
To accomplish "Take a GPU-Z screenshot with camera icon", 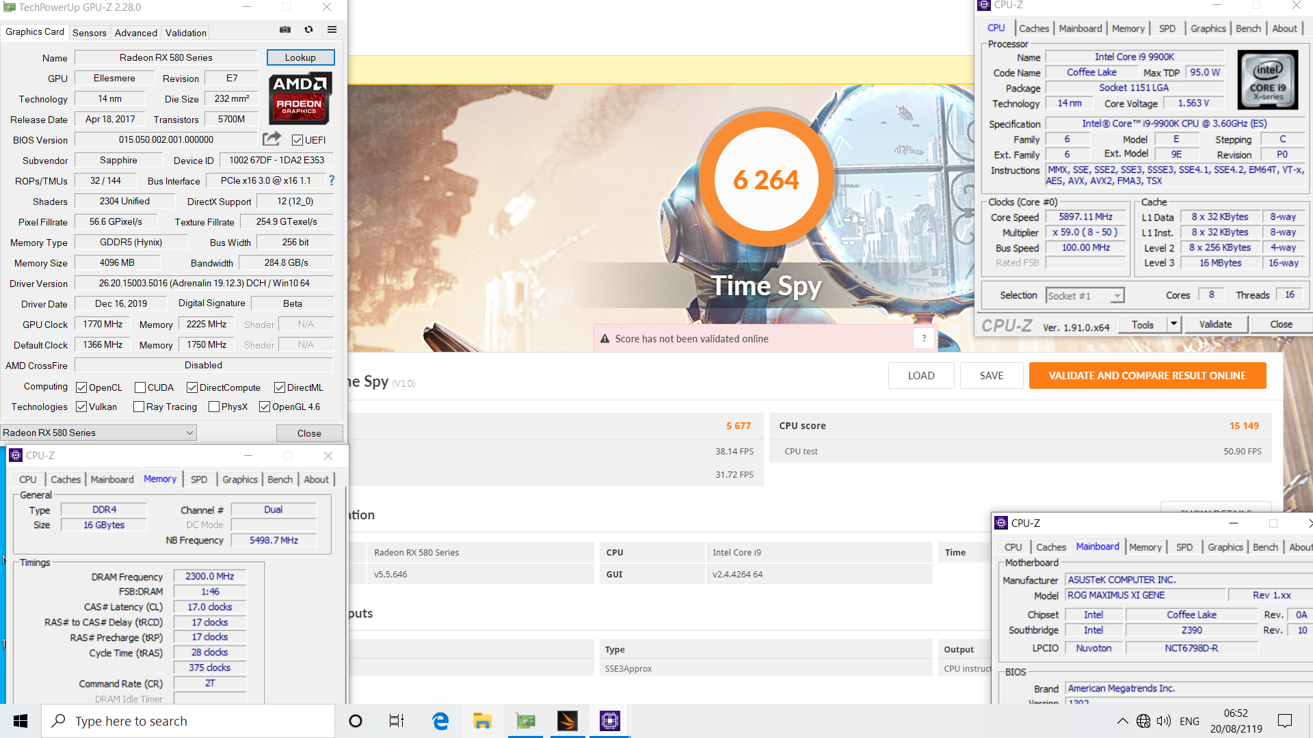I will [x=285, y=29].
